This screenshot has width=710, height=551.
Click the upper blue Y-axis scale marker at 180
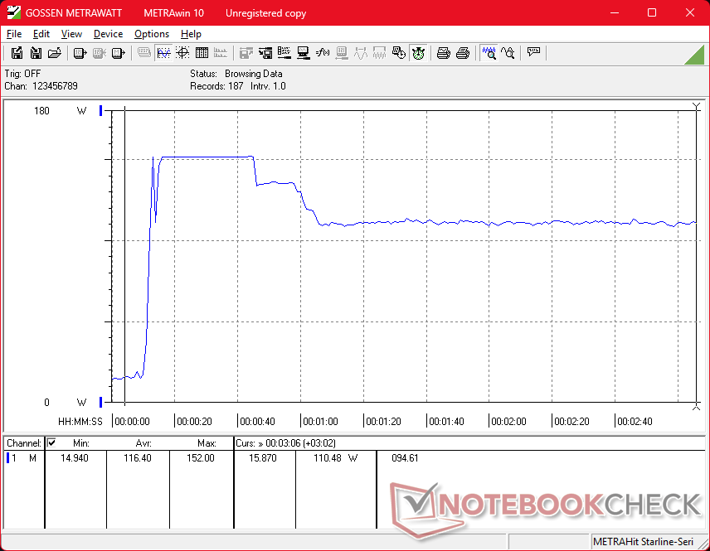(x=101, y=110)
